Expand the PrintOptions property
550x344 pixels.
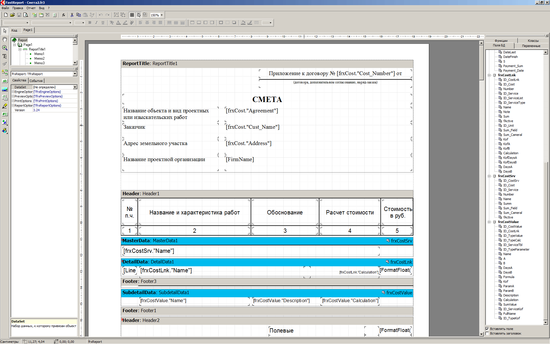pyautogui.click(x=13, y=101)
